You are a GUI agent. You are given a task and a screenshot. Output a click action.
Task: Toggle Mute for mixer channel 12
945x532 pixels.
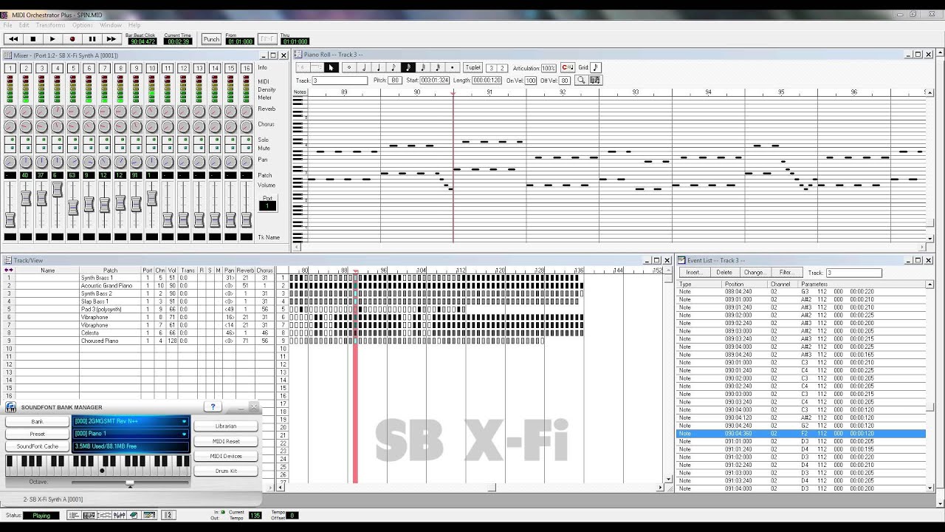click(x=183, y=148)
